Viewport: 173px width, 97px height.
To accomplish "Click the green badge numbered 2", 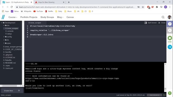I will pos(170,93).
